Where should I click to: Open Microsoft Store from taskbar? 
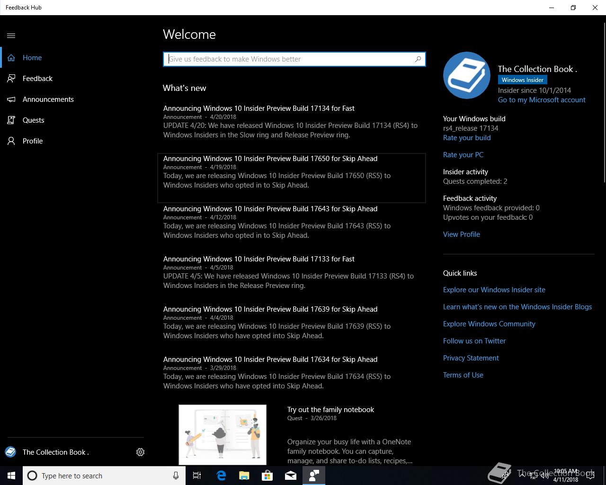click(267, 476)
